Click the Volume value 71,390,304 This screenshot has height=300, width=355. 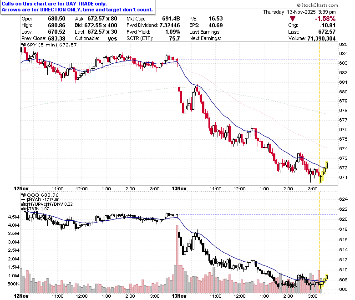321,39
